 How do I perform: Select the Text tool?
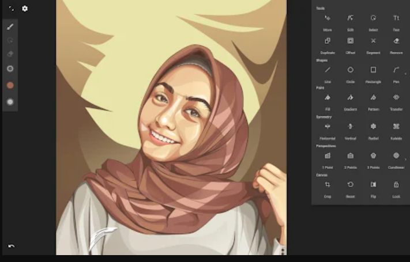[x=396, y=18]
